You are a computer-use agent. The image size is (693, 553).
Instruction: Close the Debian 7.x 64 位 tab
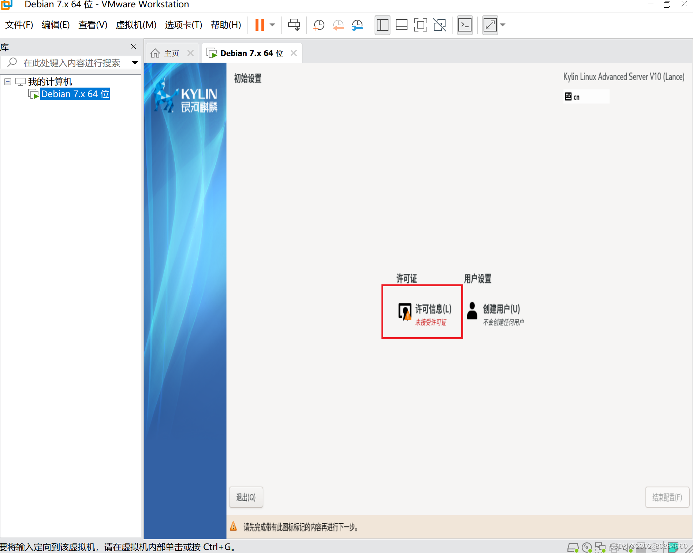tap(294, 53)
